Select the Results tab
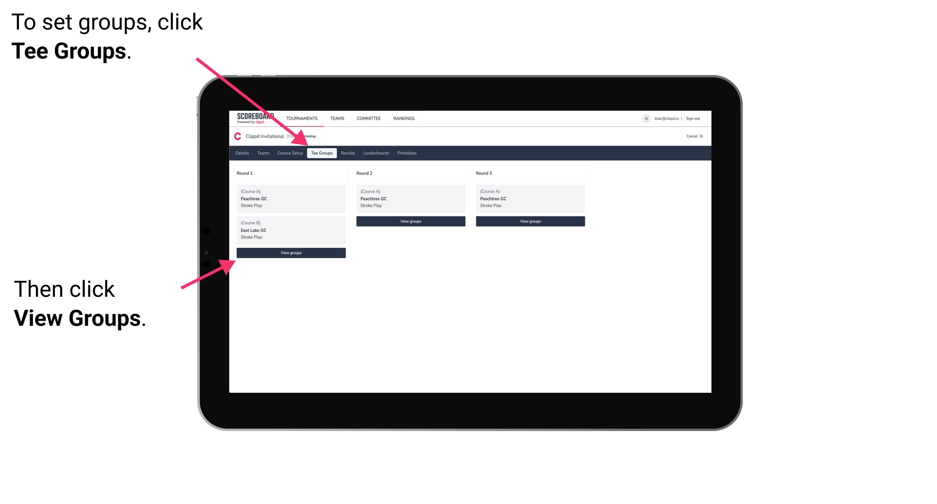 click(347, 153)
